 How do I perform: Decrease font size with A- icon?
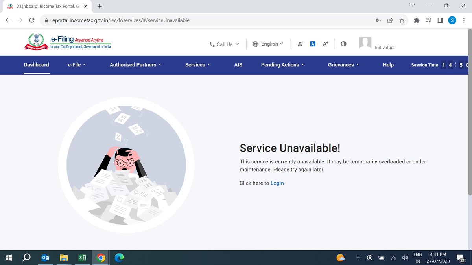point(300,44)
